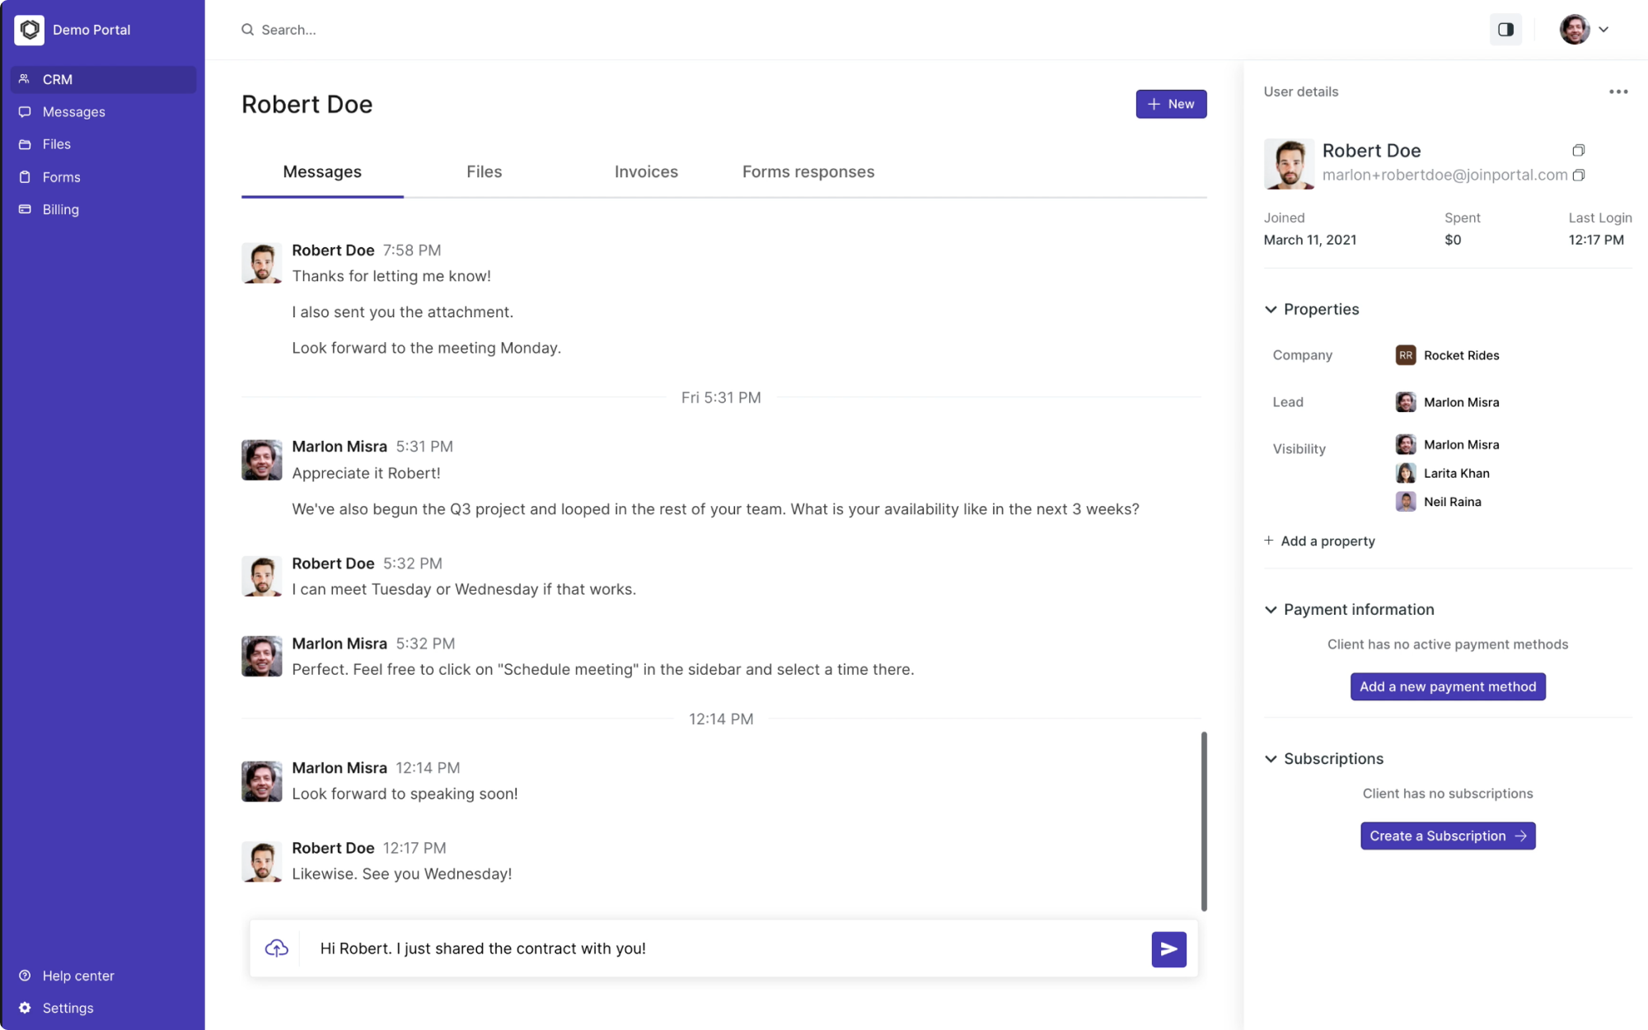
Task: Click Neil Raina under Visibility
Action: (x=1452, y=502)
